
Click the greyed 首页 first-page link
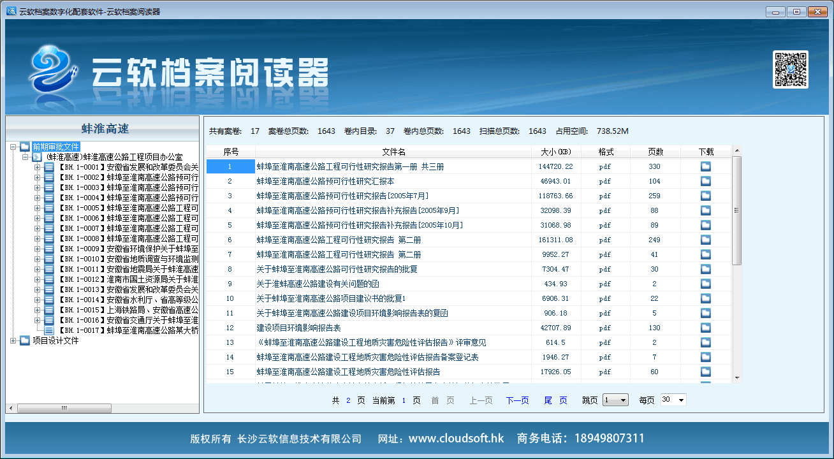(x=443, y=400)
